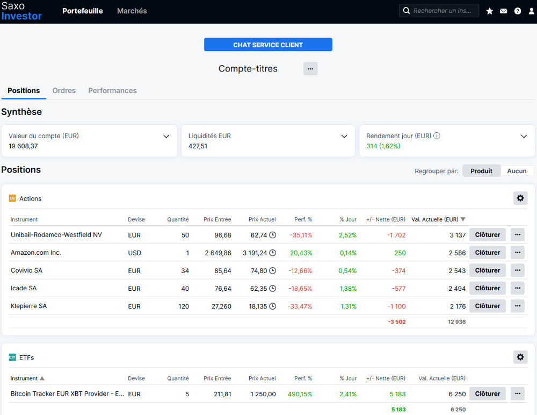
Task: Clôturer the Klepierre SA position
Action: [x=488, y=306]
